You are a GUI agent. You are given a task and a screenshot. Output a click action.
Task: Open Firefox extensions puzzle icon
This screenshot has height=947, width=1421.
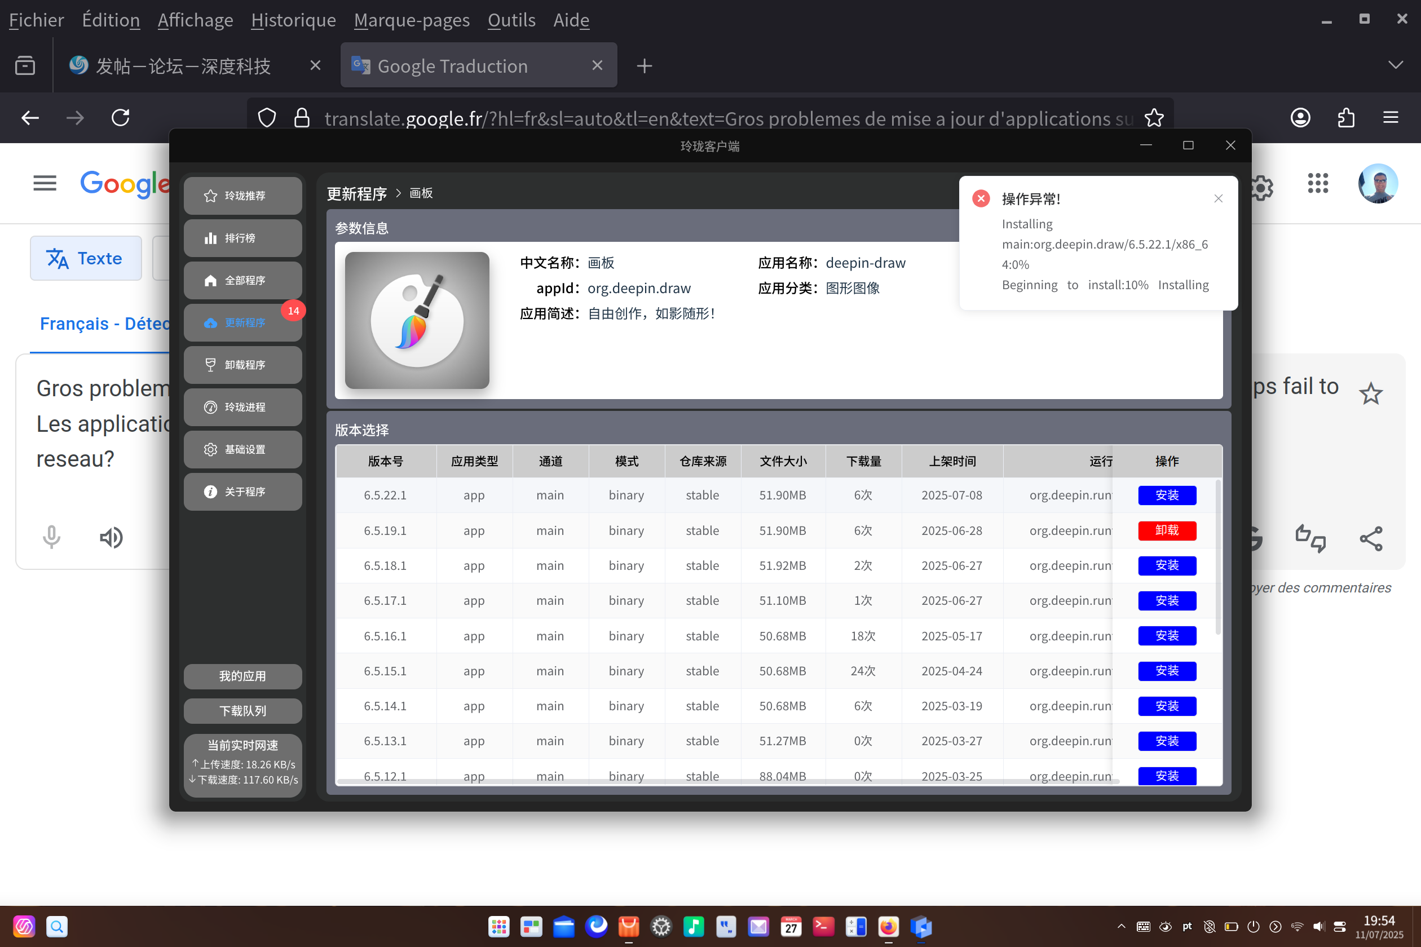tap(1346, 118)
